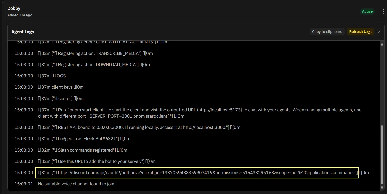Click the 'Registering action: DOWNLOAD_MEDIA' log line
This screenshot has width=387, height=194.
point(94,65)
